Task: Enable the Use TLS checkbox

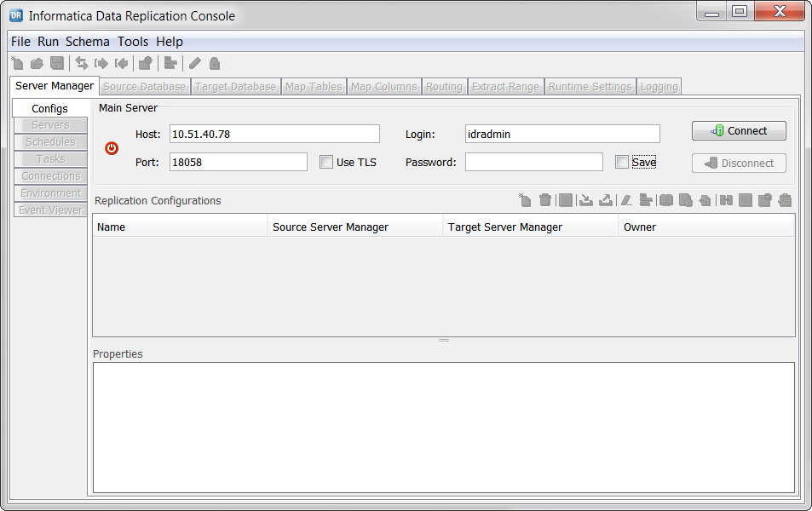Action: [326, 162]
